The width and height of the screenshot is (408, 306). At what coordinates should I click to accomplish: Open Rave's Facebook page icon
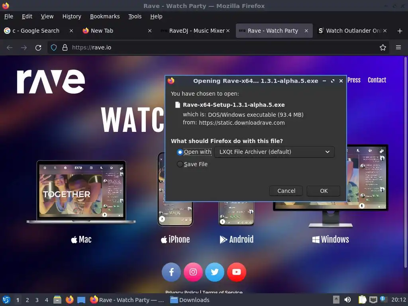(x=171, y=272)
